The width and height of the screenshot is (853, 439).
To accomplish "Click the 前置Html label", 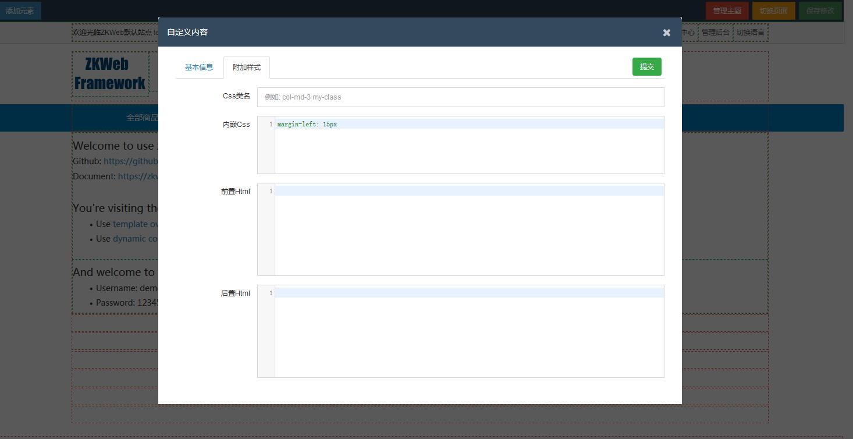I will click(236, 192).
